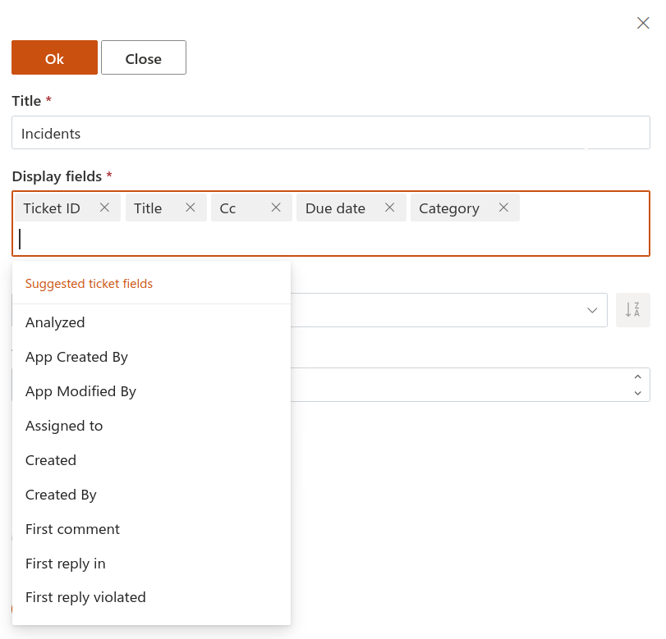Select Created By in suggestions
The width and height of the screenshot is (666, 639).
click(151, 495)
